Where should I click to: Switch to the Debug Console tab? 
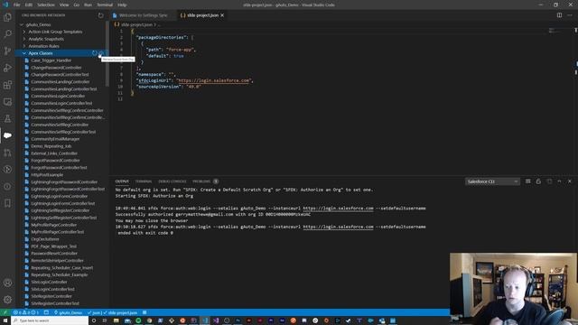pyautogui.click(x=172, y=181)
